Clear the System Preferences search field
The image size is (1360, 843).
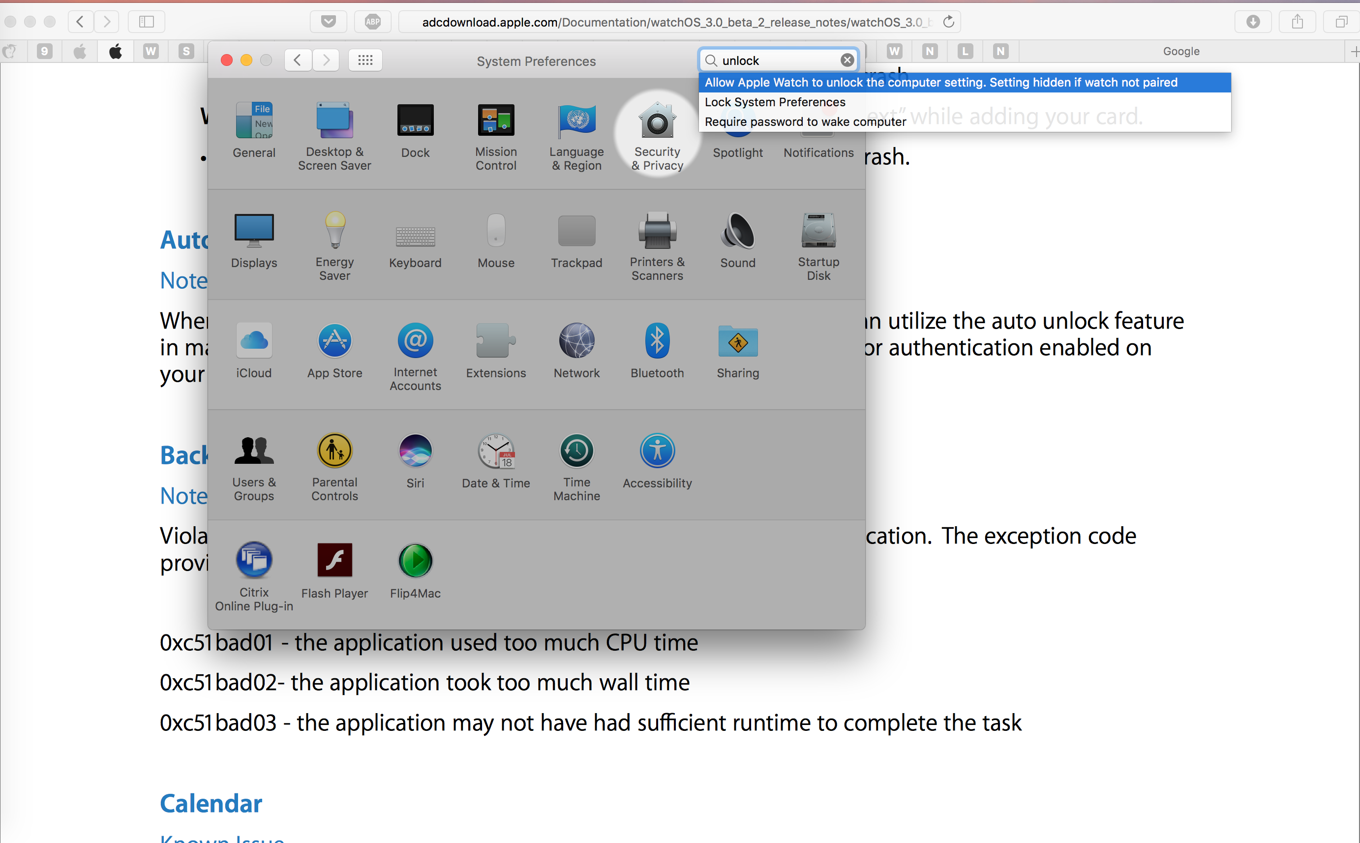847,60
